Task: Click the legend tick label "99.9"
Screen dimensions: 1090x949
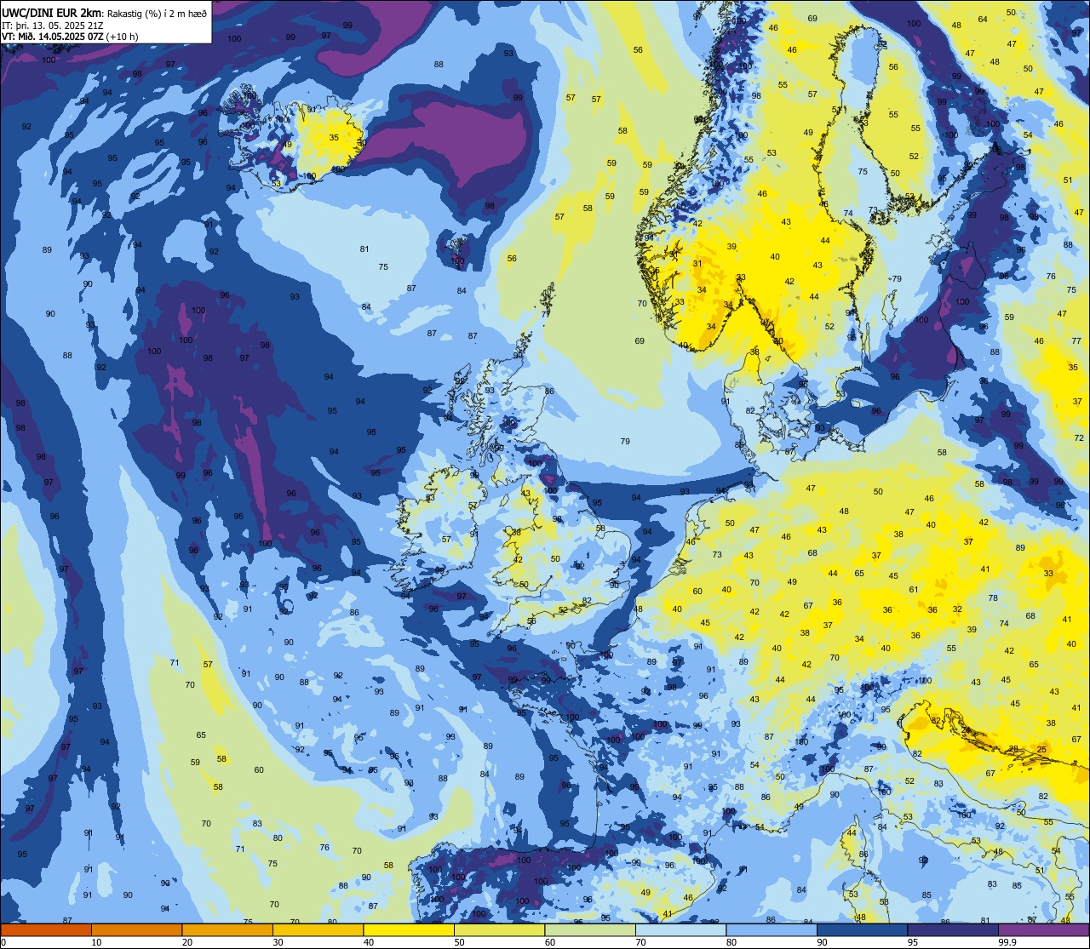Action: pyautogui.click(x=1007, y=942)
